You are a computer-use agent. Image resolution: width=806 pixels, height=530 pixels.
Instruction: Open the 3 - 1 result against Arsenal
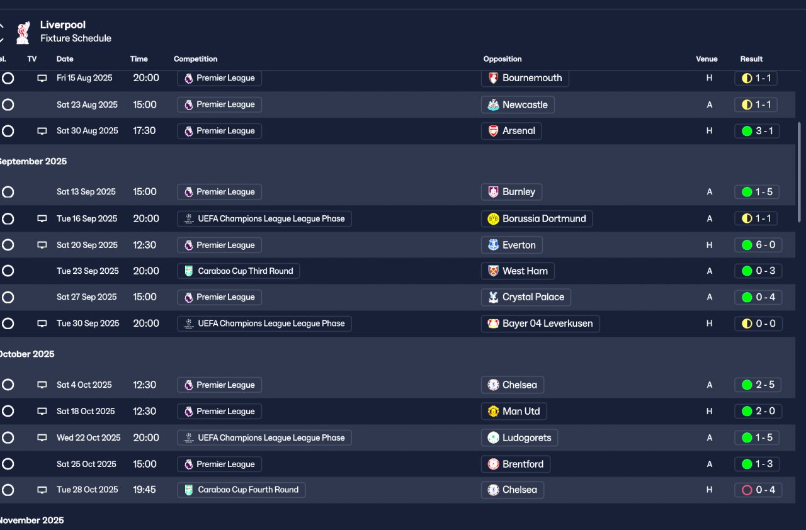click(x=758, y=131)
